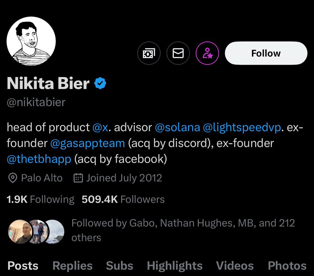The height and width of the screenshot is (276, 314).
Task: Enlarge Nikita Bier's profile picture
Action: pos(31,41)
